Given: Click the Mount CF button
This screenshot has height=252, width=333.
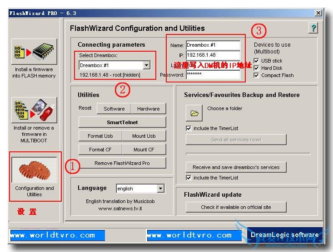Looking at the screenshot, I should click(x=144, y=150).
